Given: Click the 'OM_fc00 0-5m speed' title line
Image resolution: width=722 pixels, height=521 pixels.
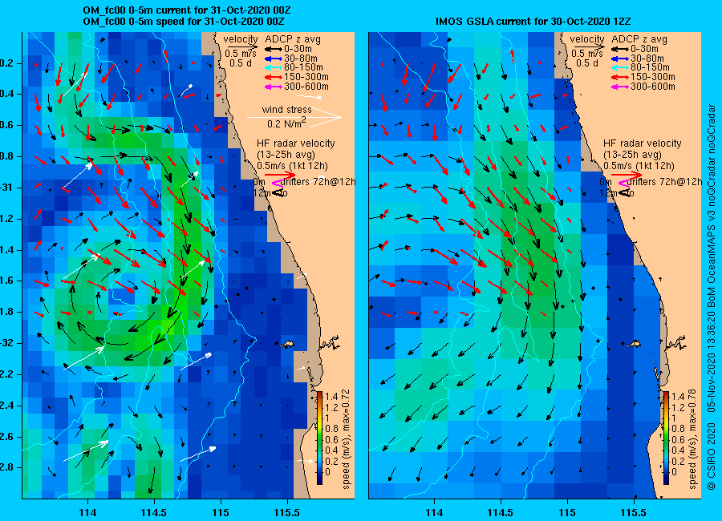Looking at the screenshot, I should coord(183,21).
